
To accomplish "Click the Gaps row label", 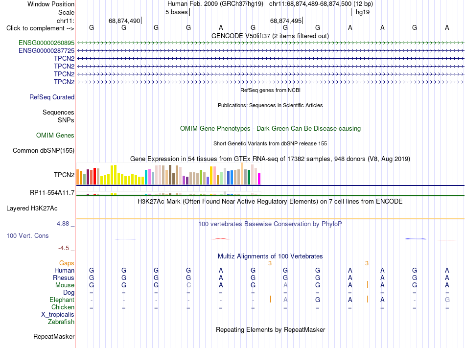I will (67, 263).
